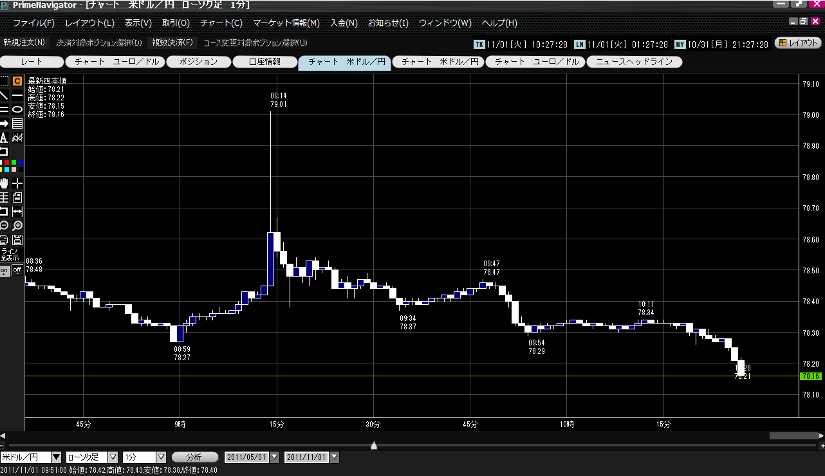This screenshot has height=476, width=825.
Task: Click the chart's horizontal slider thumb
Action: [x=374, y=445]
